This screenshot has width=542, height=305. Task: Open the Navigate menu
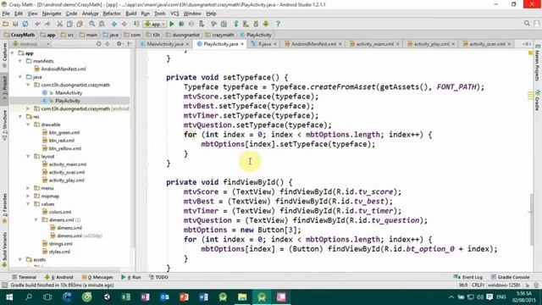click(52, 14)
